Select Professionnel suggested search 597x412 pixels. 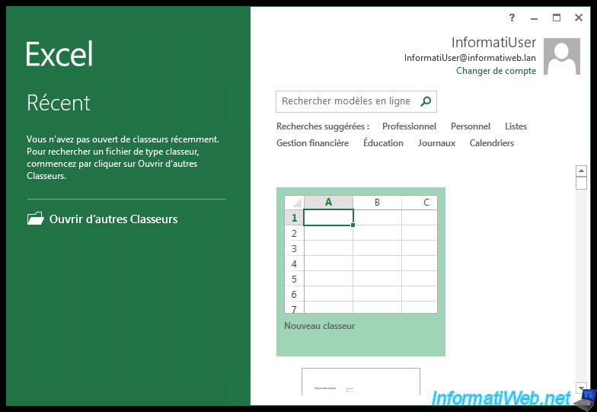point(409,126)
